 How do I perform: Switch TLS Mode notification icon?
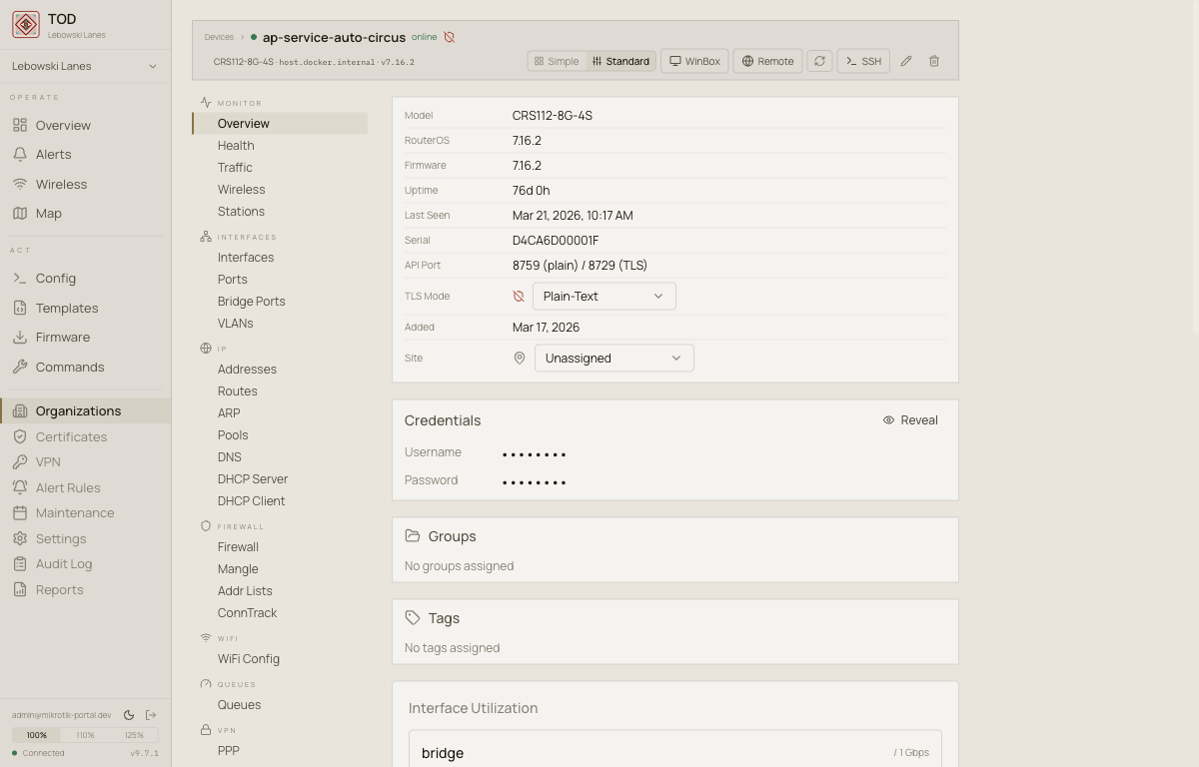coord(518,296)
